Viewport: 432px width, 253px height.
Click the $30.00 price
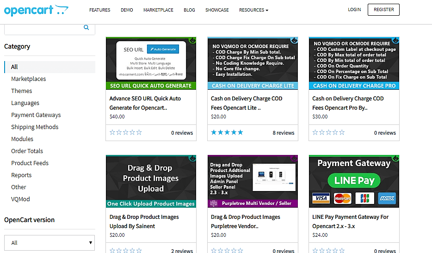click(320, 117)
